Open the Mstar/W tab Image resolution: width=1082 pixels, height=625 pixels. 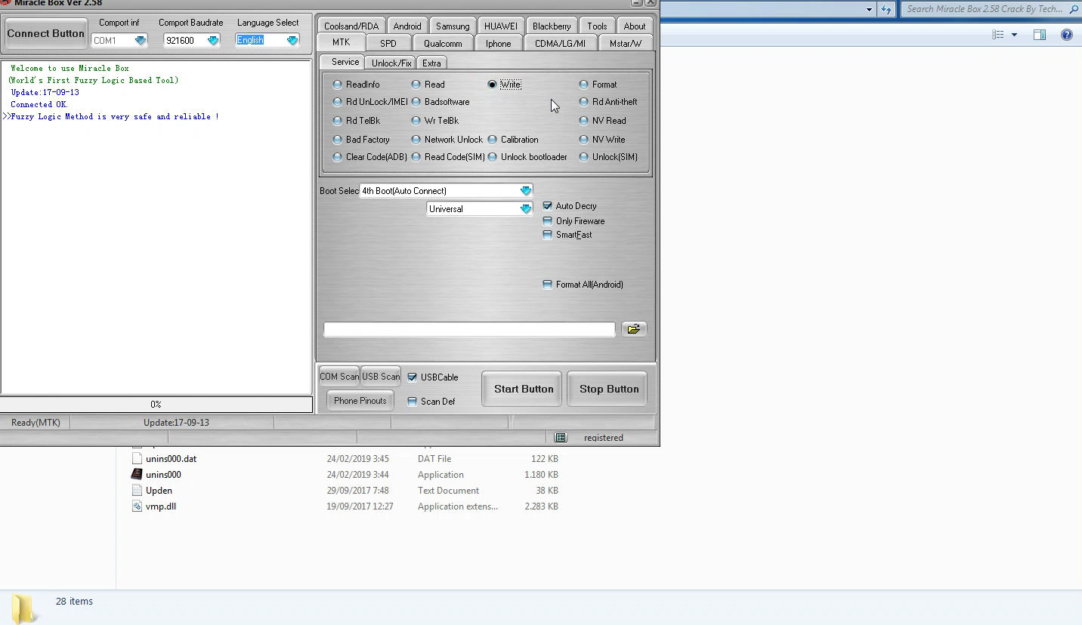coord(626,44)
